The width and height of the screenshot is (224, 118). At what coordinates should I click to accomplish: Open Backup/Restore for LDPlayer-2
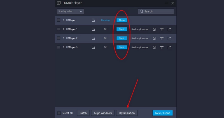pyautogui.click(x=140, y=38)
